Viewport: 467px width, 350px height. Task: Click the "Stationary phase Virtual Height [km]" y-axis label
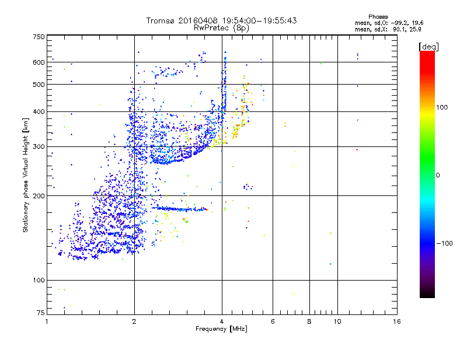[26, 175]
